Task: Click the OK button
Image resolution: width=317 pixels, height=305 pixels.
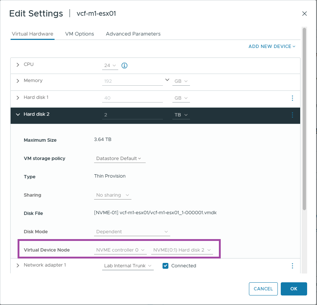Action: [x=294, y=289]
